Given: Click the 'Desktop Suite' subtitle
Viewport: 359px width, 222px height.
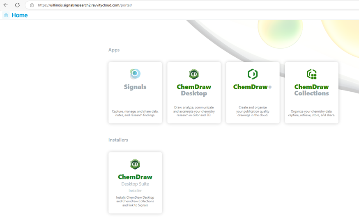Looking at the screenshot, I should [135, 184].
